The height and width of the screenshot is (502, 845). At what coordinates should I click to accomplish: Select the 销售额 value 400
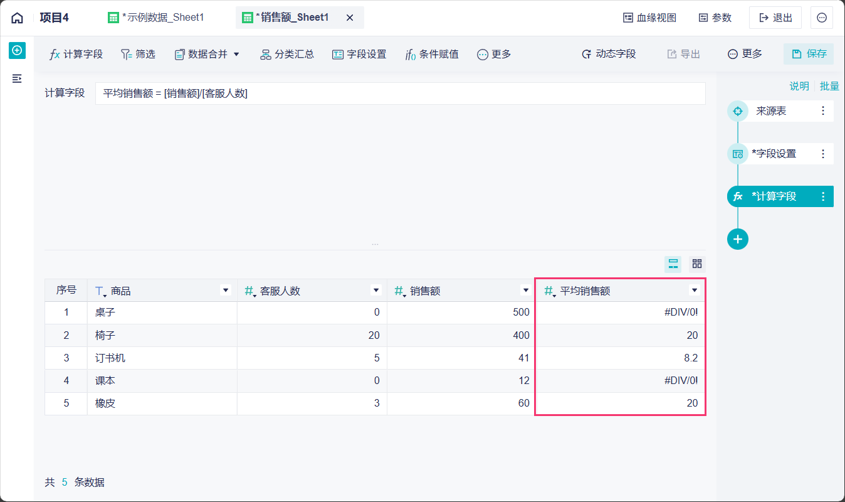click(461, 335)
